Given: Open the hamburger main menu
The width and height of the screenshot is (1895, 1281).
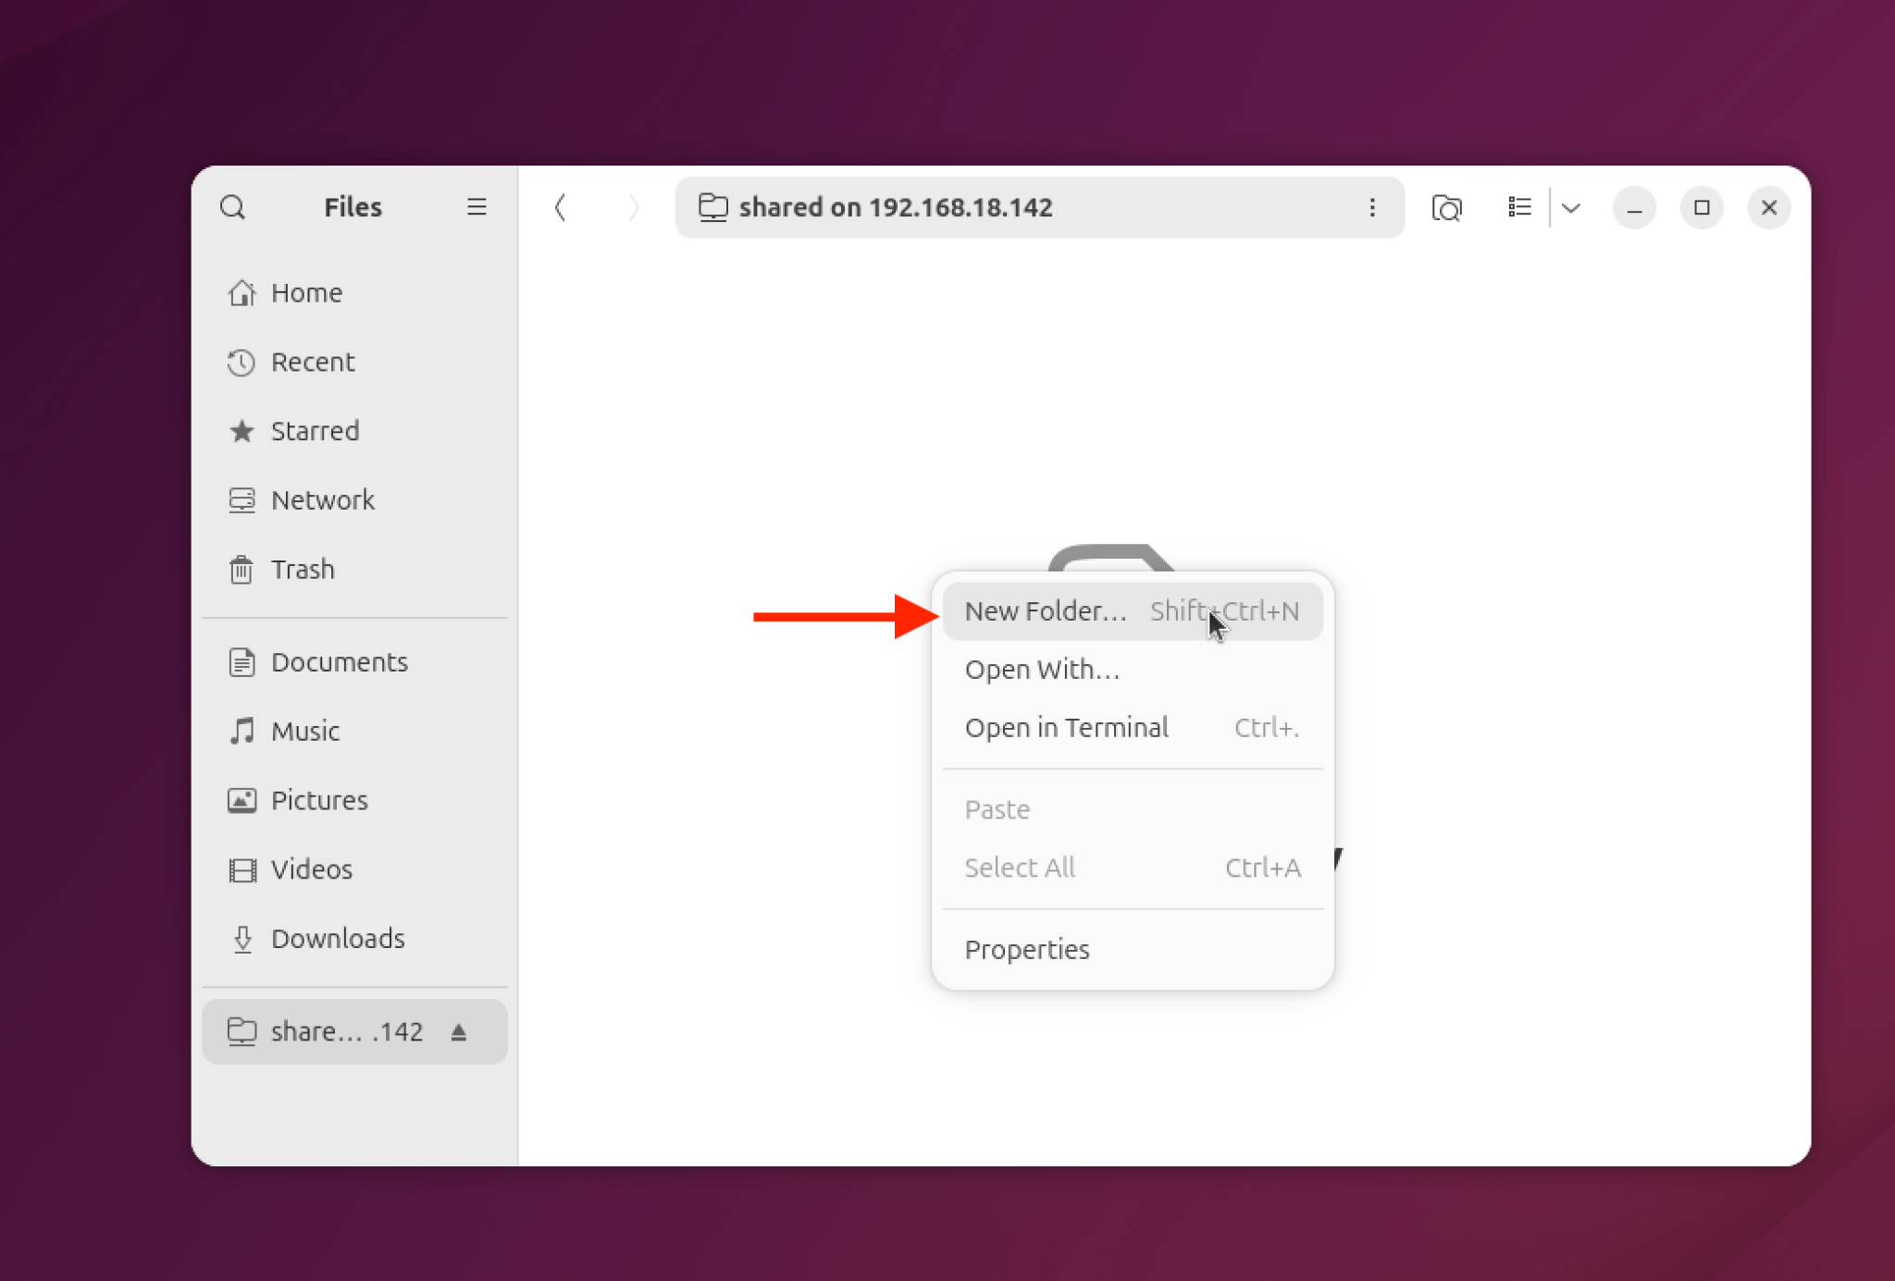Looking at the screenshot, I should pos(477,207).
